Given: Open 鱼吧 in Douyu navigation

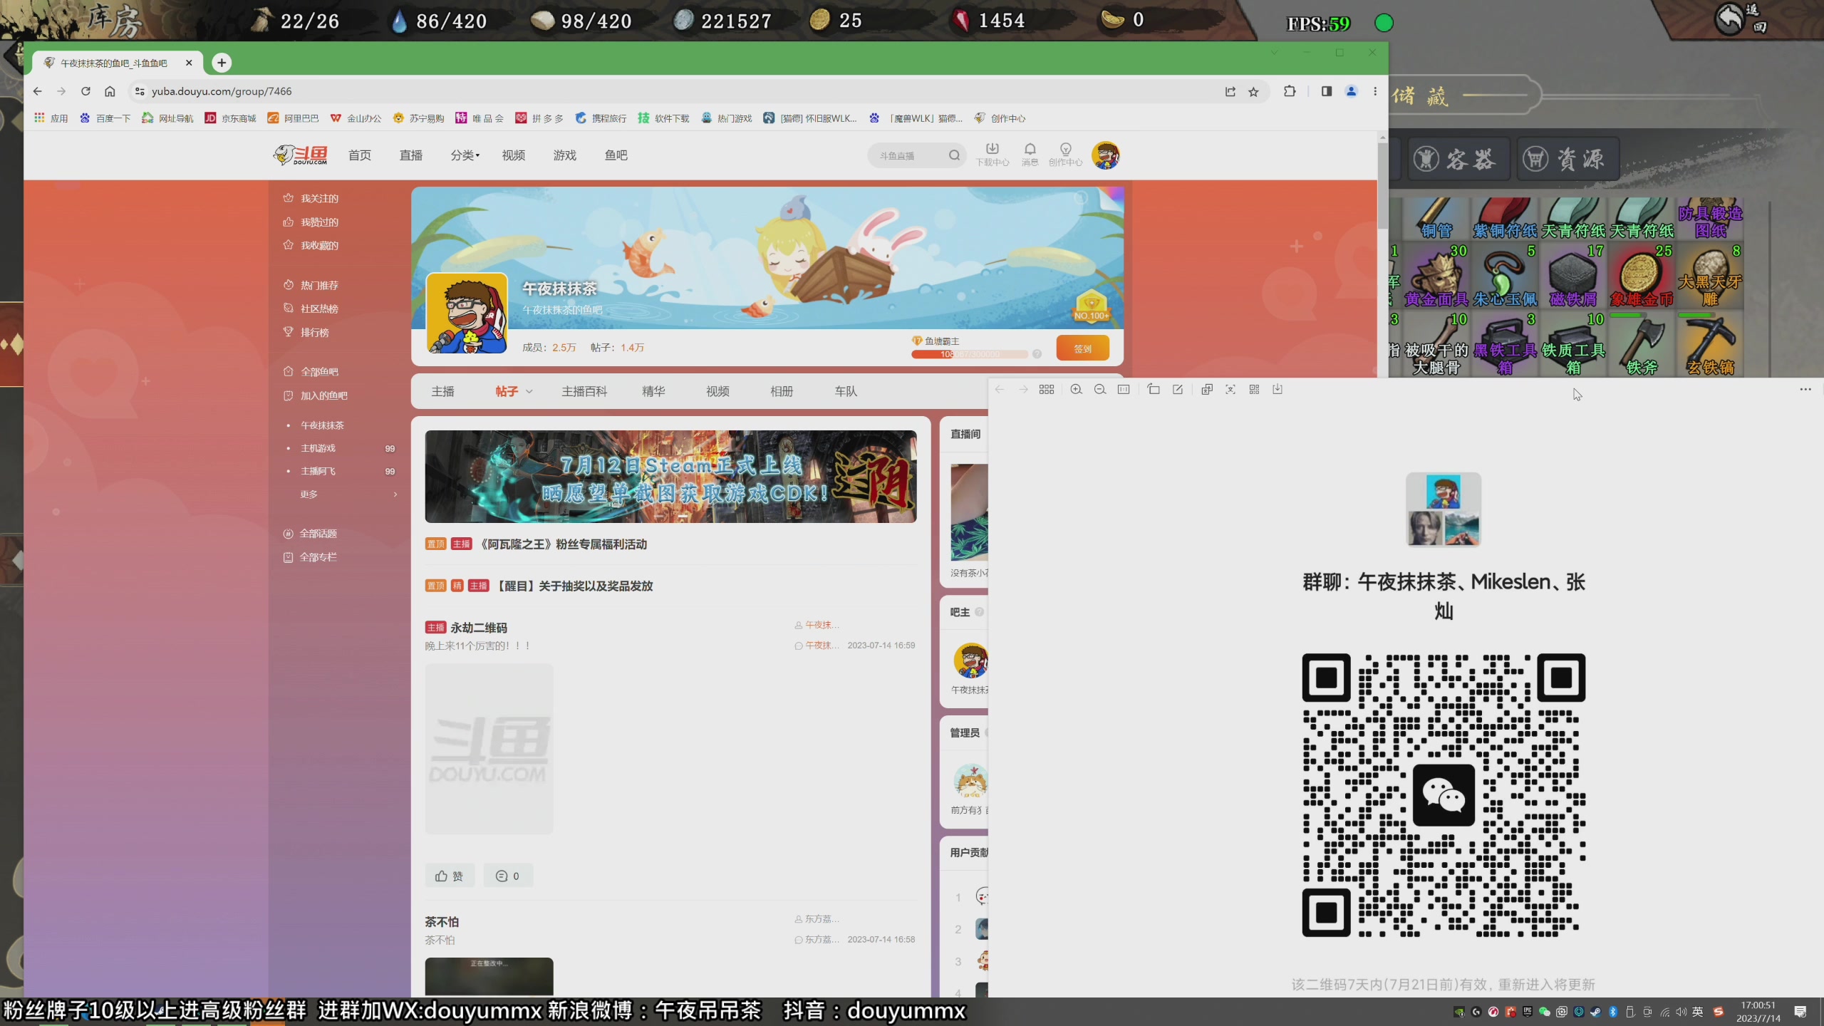Looking at the screenshot, I should pos(616,155).
